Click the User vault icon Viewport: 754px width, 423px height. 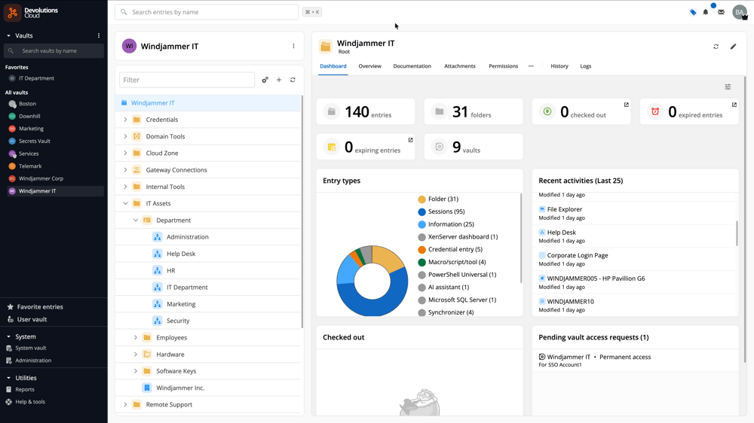[x=10, y=319]
